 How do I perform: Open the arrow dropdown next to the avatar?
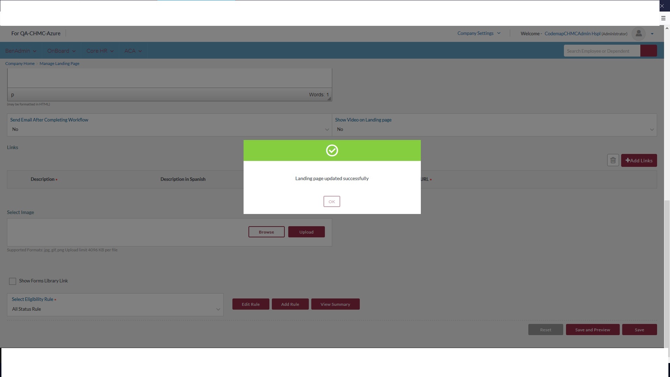[652, 34]
